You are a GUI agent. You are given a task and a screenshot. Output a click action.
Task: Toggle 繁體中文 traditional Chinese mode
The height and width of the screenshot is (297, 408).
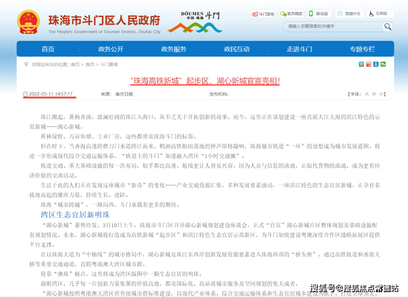349,13
